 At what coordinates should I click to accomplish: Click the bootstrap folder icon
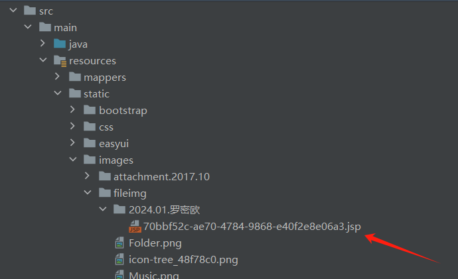90,110
